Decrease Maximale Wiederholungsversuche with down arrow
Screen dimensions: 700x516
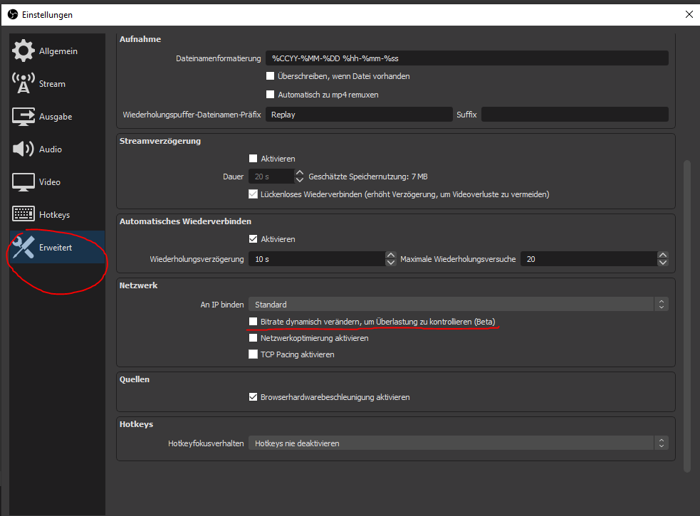pos(663,263)
